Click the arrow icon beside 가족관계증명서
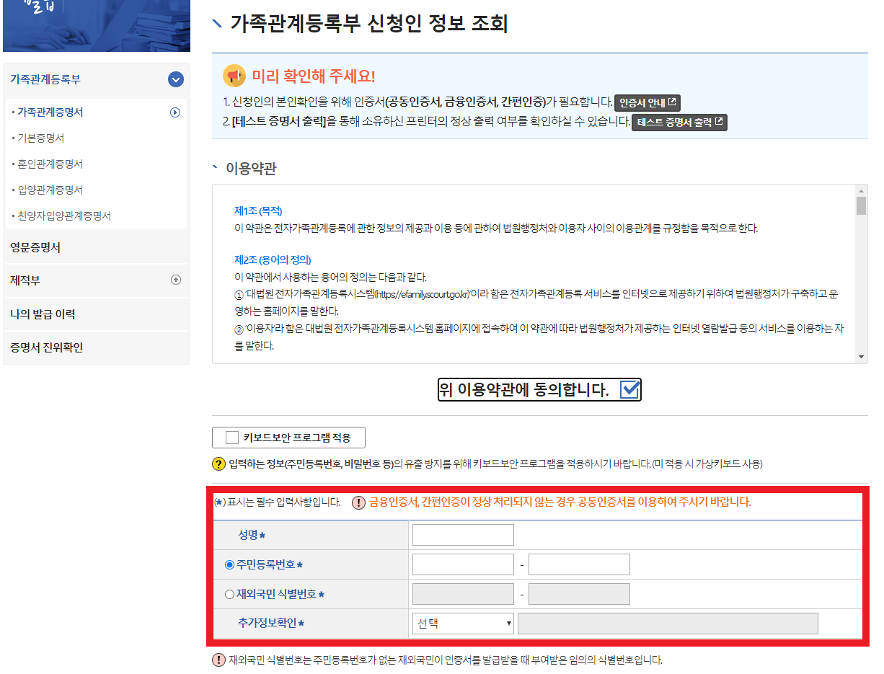Image resolution: width=884 pixels, height=674 pixels. (x=174, y=112)
